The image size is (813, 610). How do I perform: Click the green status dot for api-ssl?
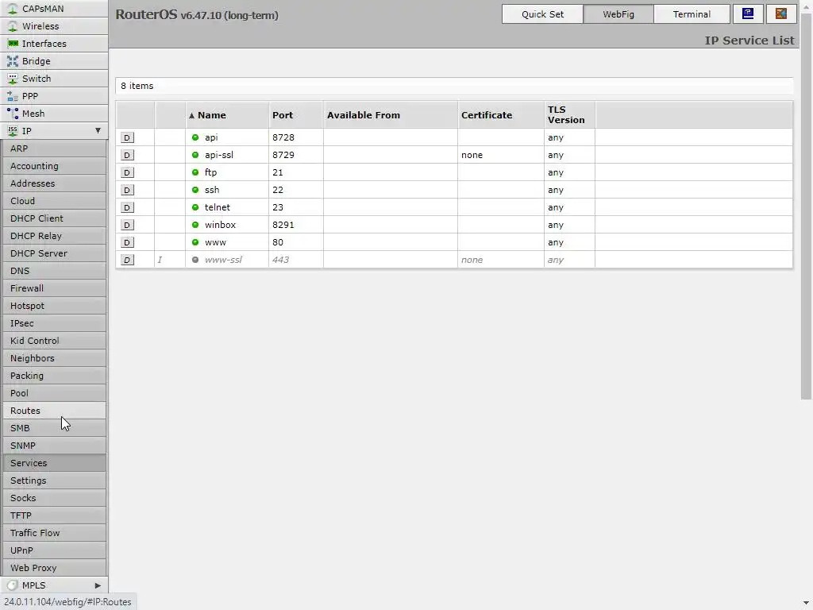(195, 155)
